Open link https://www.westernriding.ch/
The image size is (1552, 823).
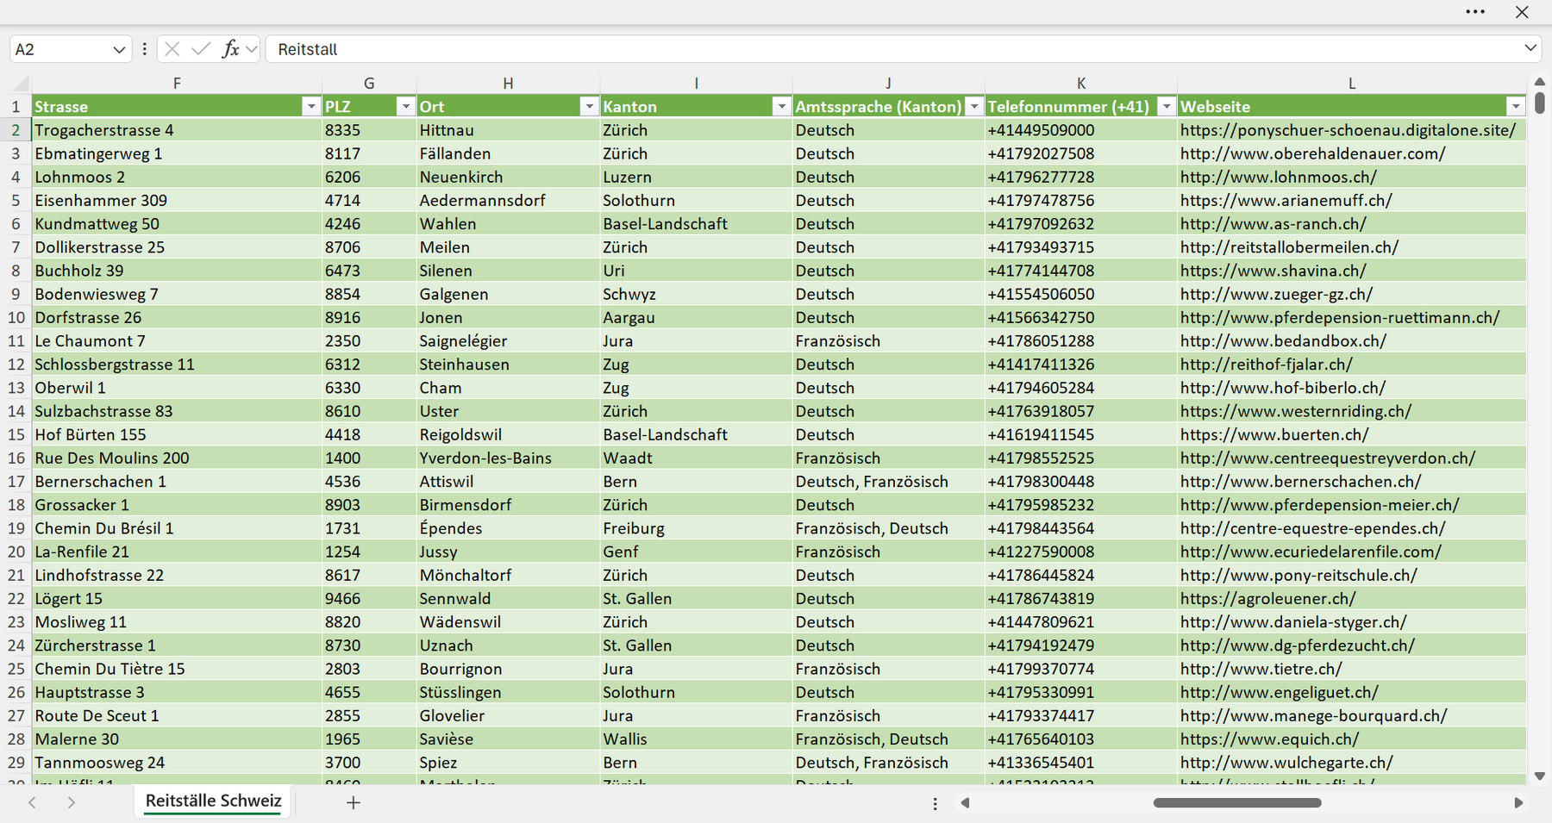[x=1296, y=411]
